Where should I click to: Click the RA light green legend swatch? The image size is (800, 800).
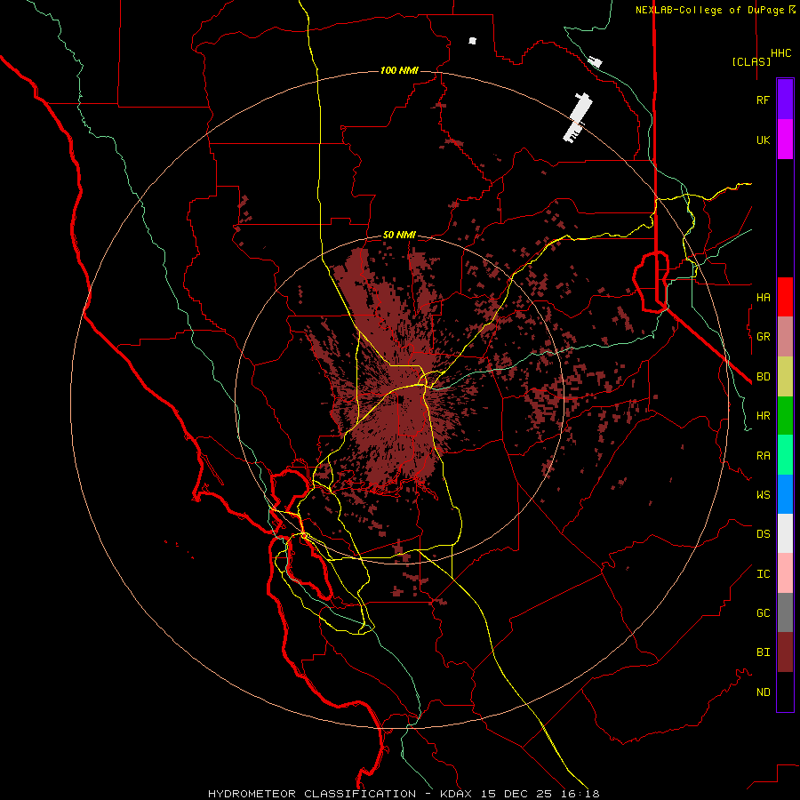pyautogui.click(x=785, y=455)
